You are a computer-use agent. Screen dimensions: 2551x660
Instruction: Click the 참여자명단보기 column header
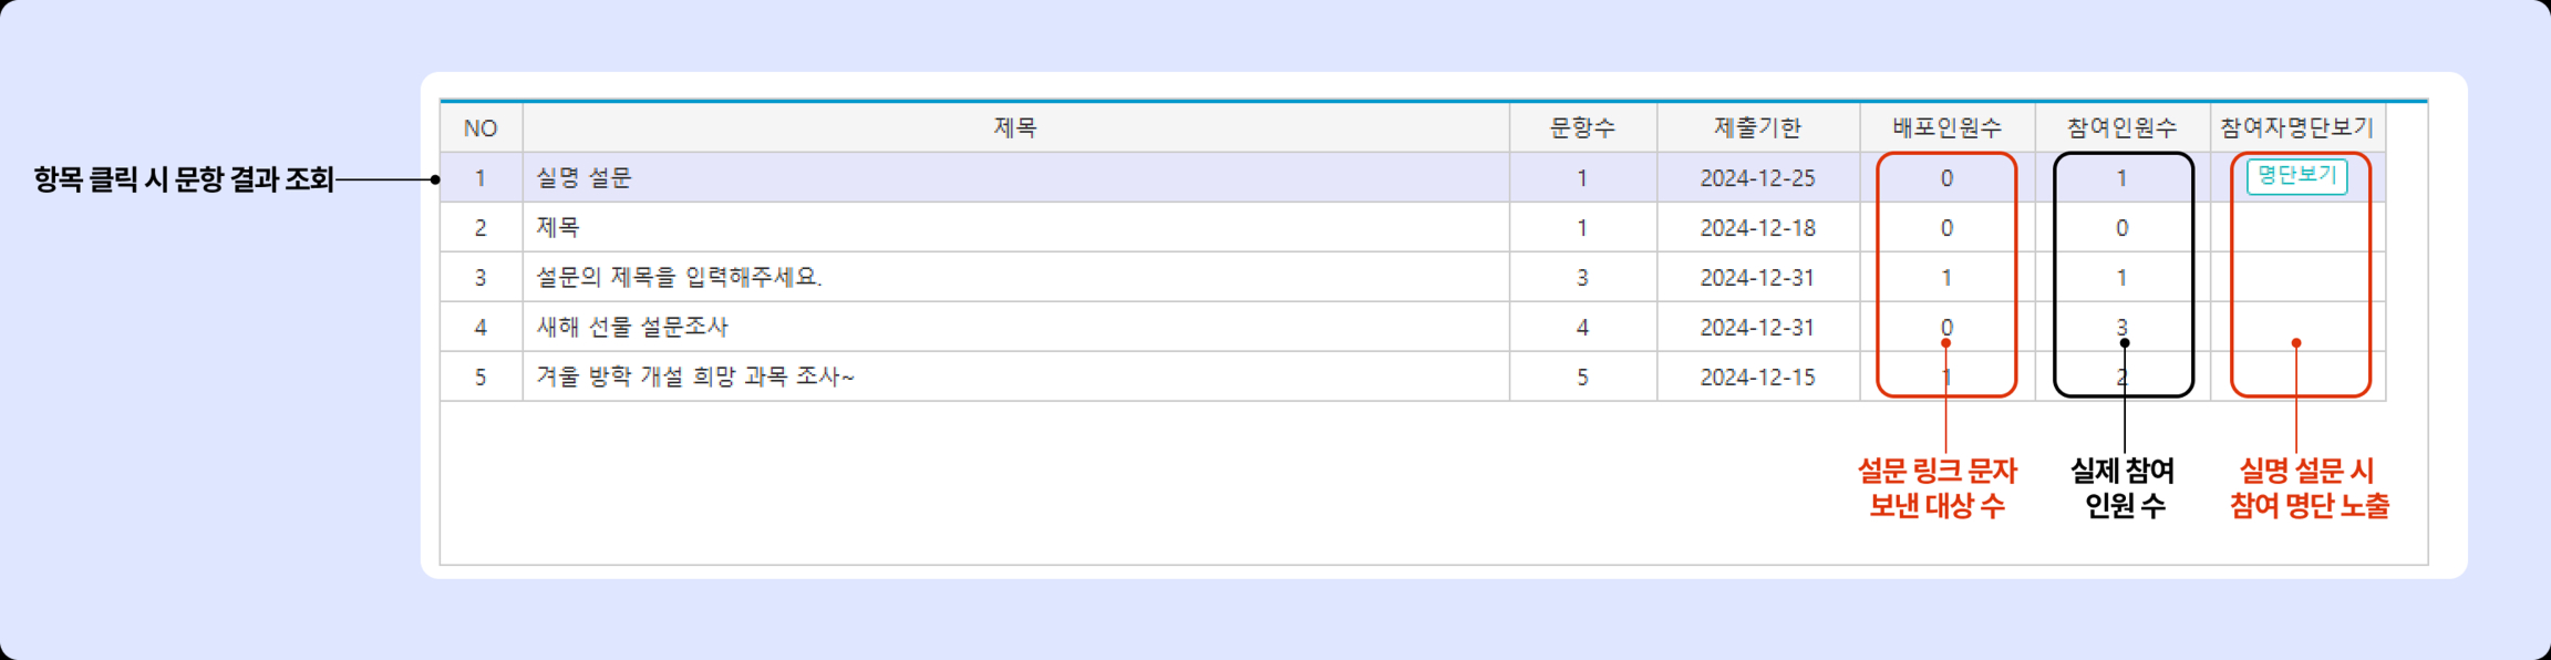click(x=2296, y=128)
